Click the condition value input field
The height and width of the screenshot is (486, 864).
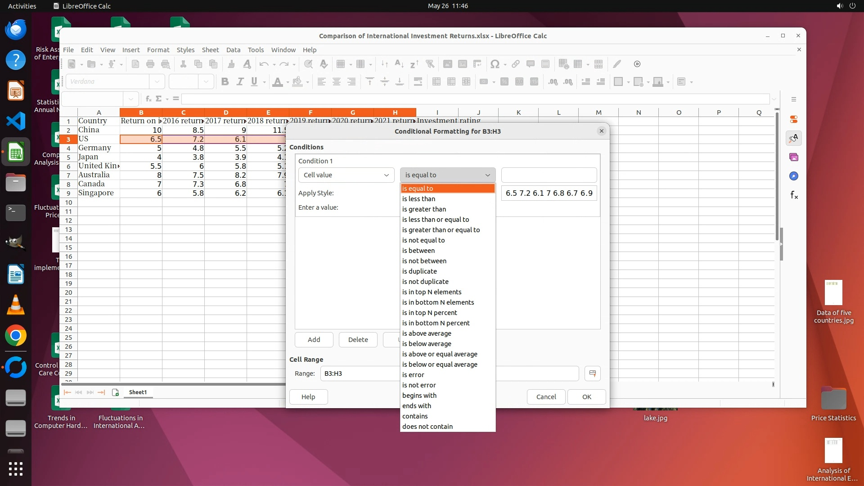[549, 175]
